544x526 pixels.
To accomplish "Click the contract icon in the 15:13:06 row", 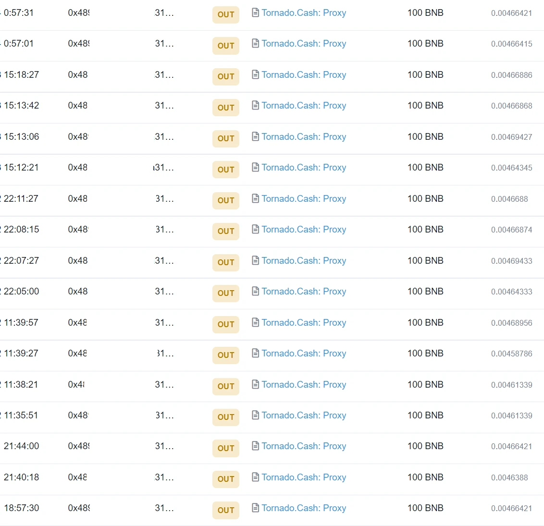I will pos(255,136).
